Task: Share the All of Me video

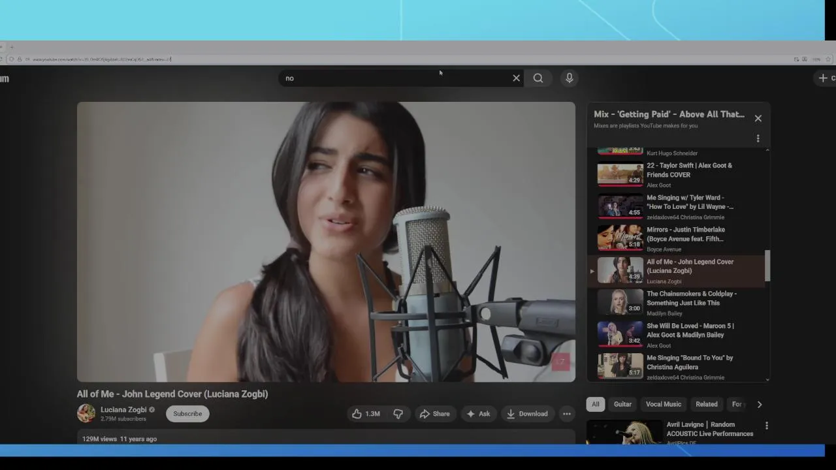Action: [x=434, y=414]
